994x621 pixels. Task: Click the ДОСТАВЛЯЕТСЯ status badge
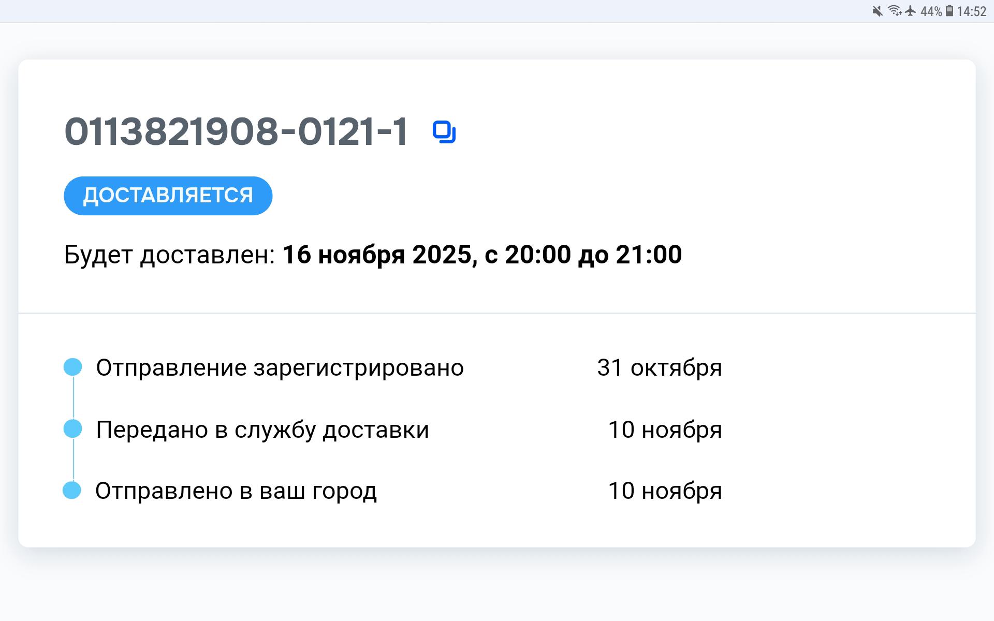168,196
